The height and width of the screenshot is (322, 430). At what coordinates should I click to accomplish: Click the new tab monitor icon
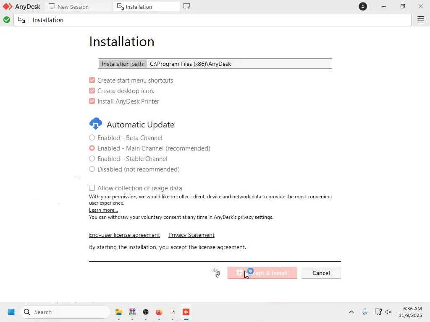(186, 6)
